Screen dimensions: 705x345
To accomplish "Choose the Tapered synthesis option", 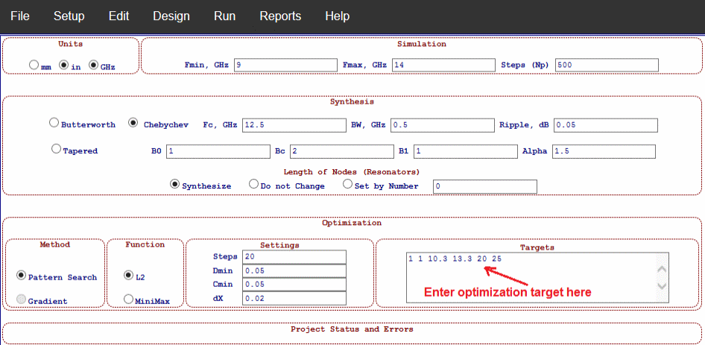I will pyautogui.click(x=56, y=149).
